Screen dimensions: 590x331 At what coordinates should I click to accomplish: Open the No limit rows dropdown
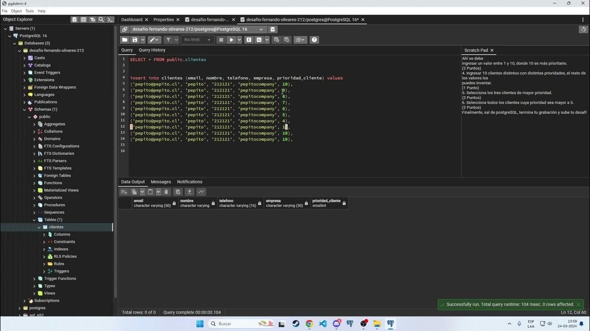click(197, 40)
